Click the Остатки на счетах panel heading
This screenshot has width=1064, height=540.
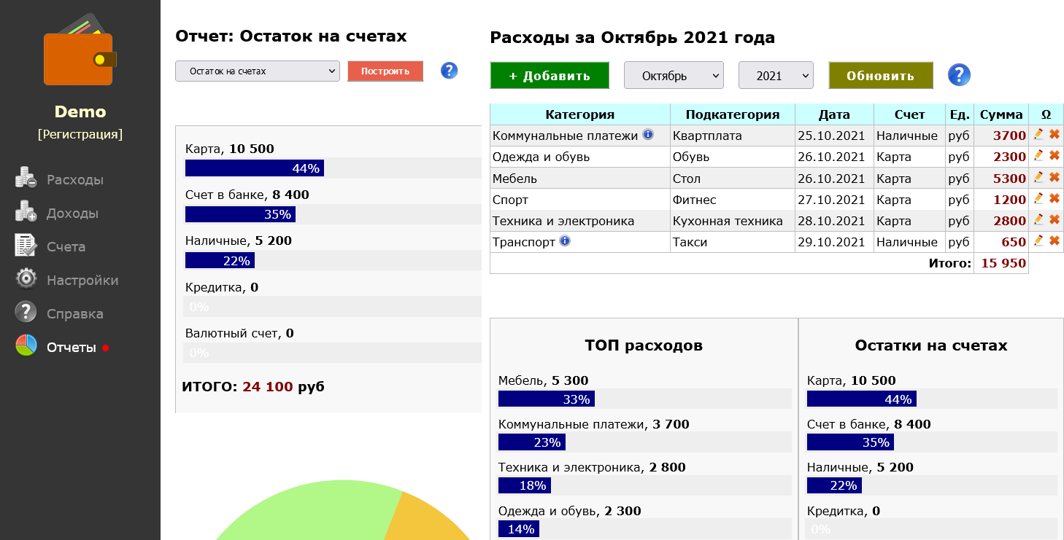tap(931, 345)
